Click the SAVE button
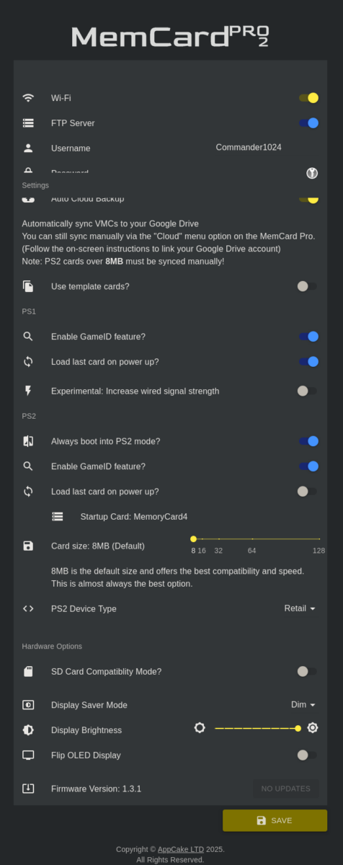The width and height of the screenshot is (343, 865). (275, 820)
